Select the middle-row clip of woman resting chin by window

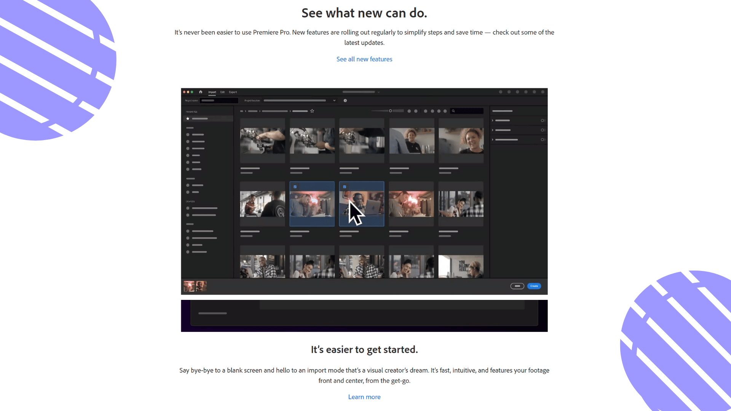[x=461, y=204]
